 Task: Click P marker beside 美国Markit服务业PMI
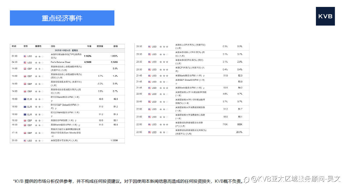[204, 88]
